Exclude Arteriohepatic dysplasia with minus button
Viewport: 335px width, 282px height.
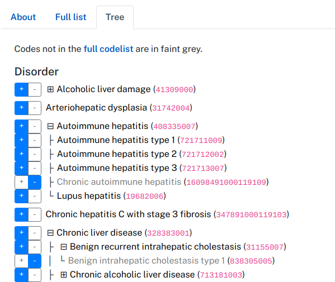point(35,108)
